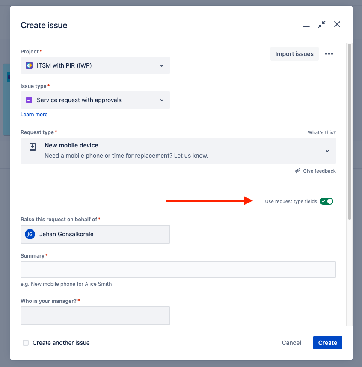Click the Cancel button
This screenshot has height=367, width=362.
tap(291, 343)
